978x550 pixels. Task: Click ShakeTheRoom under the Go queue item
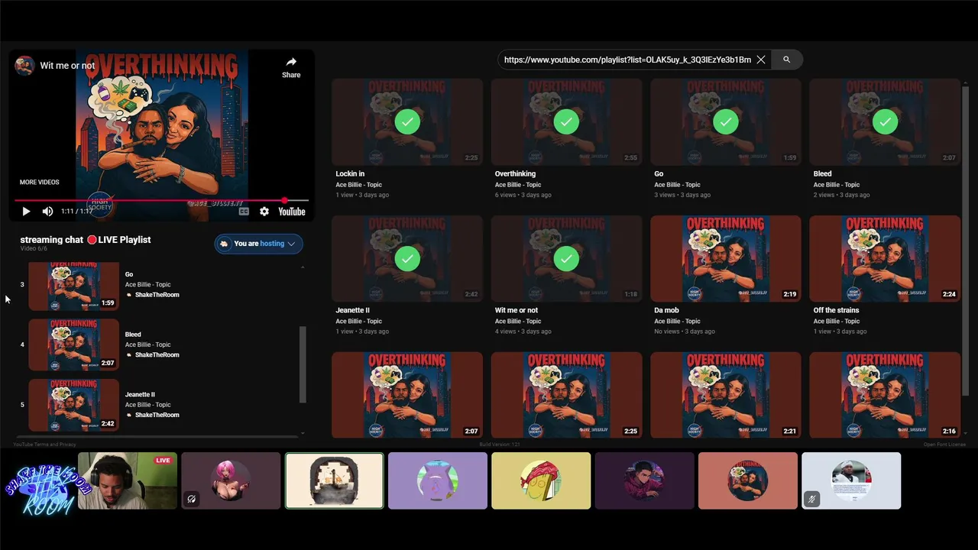click(x=157, y=295)
